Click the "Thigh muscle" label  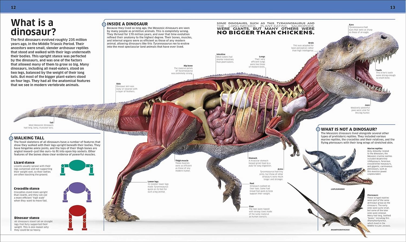[x=182, y=160]
